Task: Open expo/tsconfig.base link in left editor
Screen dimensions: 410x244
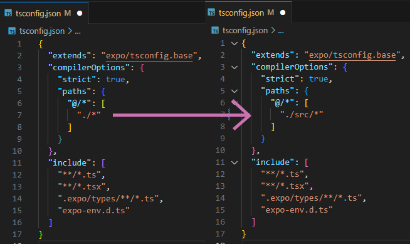Action: pyautogui.click(x=149, y=56)
